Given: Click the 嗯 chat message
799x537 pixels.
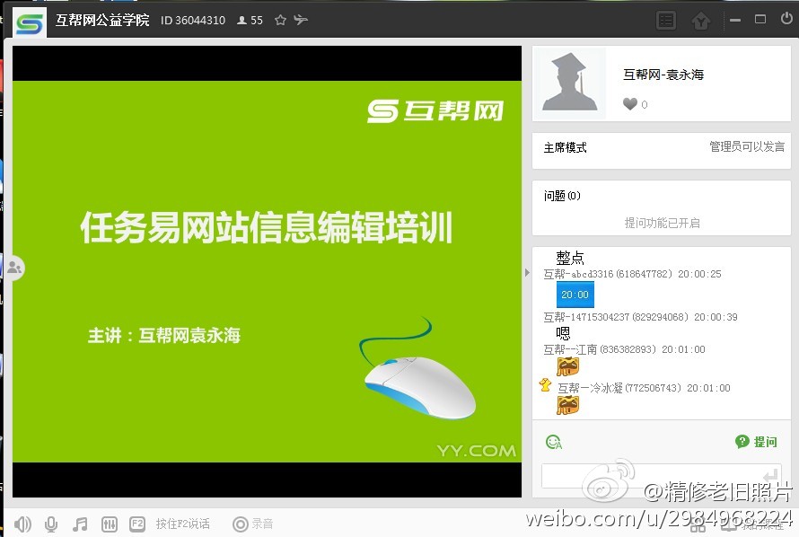Looking at the screenshot, I should point(563,333).
